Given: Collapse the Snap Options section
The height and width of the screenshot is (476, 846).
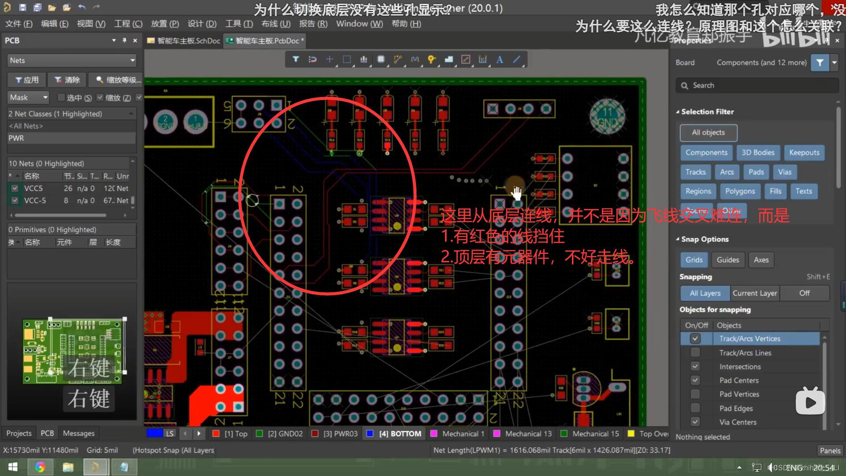Looking at the screenshot, I should coord(679,239).
